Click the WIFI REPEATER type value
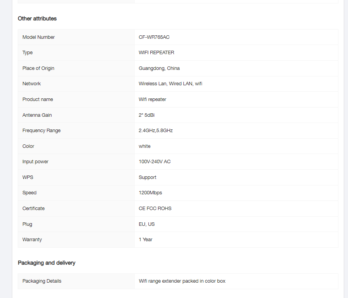The image size is (348, 298). click(x=156, y=53)
